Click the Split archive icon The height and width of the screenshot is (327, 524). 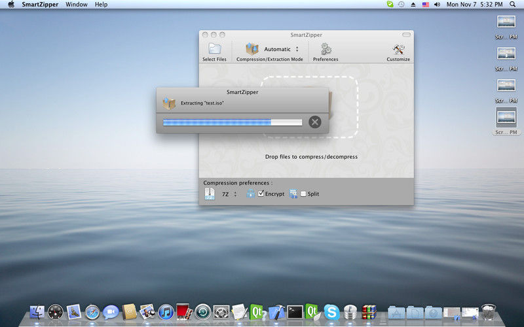click(293, 194)
